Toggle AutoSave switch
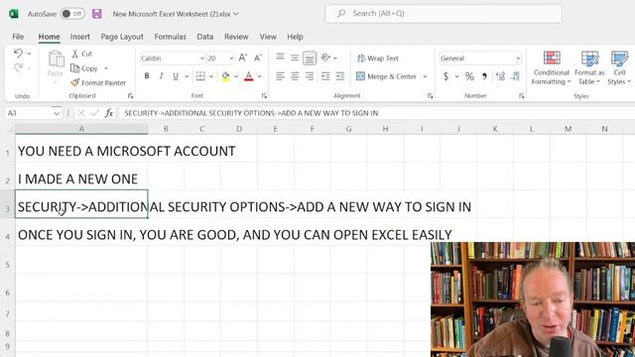 tap(72, 14)
